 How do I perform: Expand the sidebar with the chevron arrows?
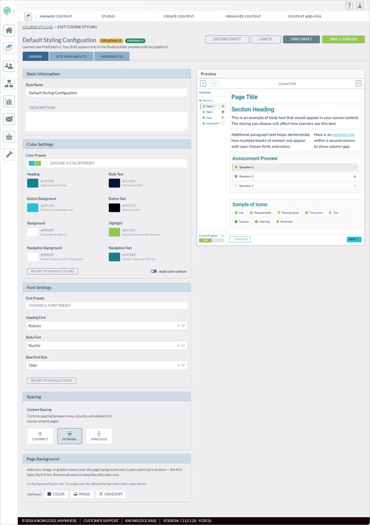14,11
